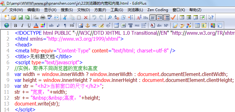235x112 pixels.
Task: Open the 编辑(B) menu
Action: (x=33, y=10)
